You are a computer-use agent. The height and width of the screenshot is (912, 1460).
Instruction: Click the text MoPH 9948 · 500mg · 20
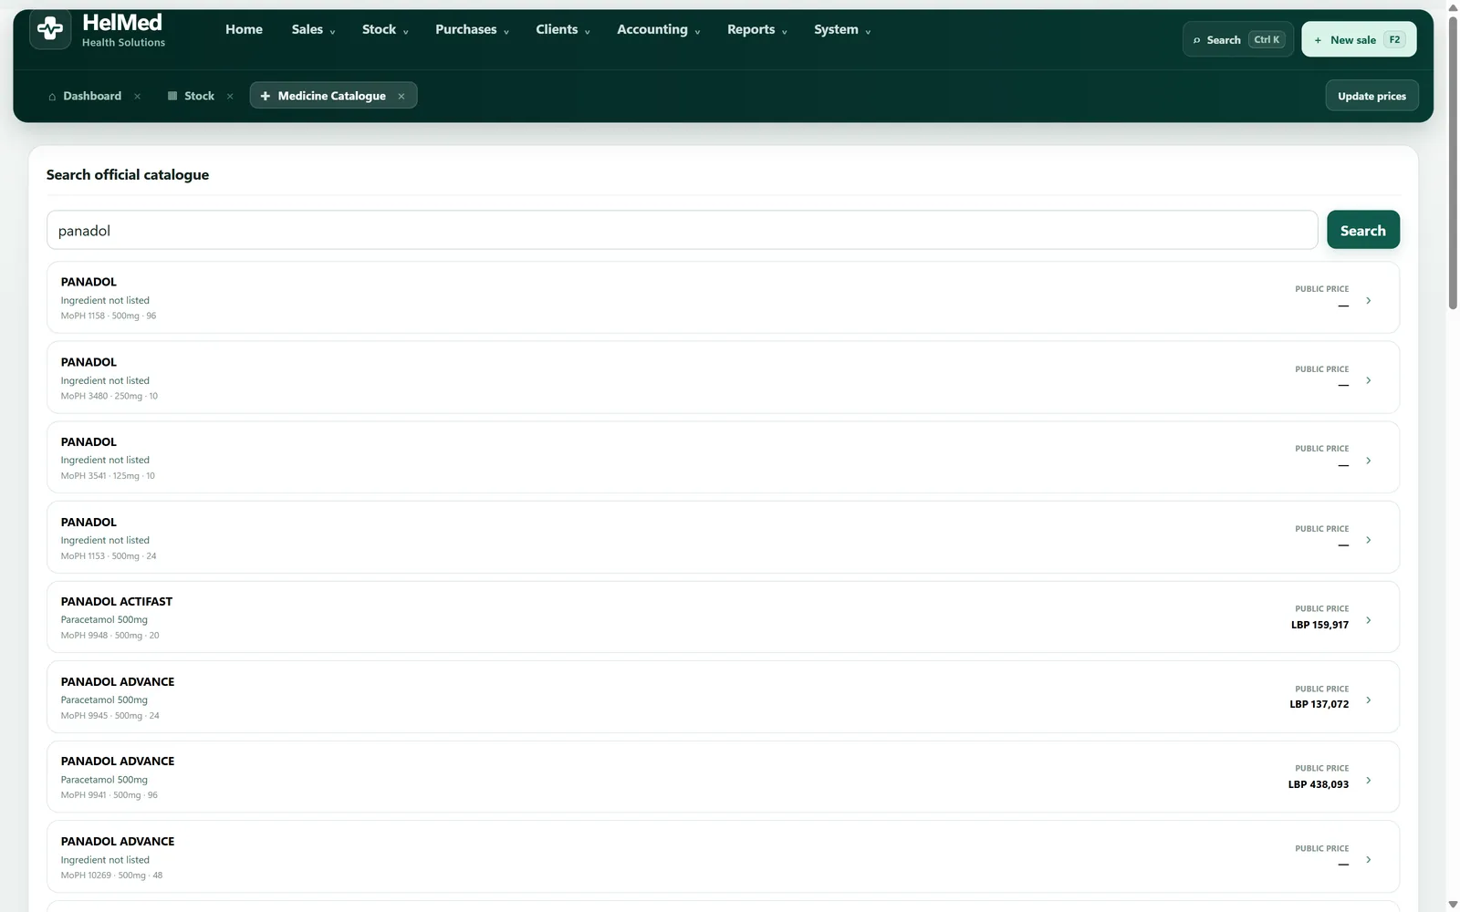tap(109, 636)
